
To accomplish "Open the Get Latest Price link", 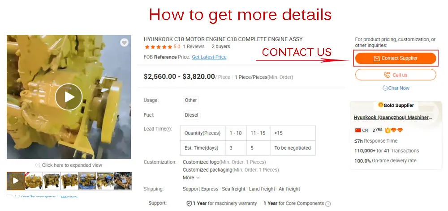I will tap(209, 57).
